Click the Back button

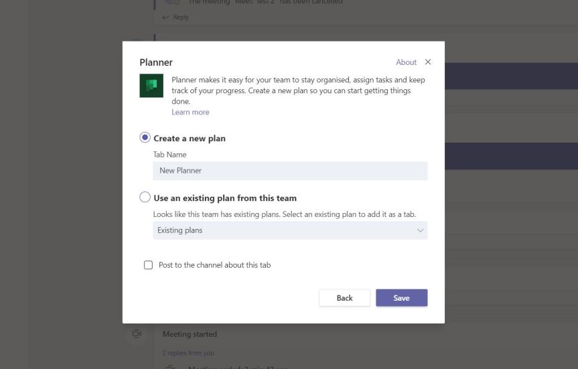[x=344, y=298]
